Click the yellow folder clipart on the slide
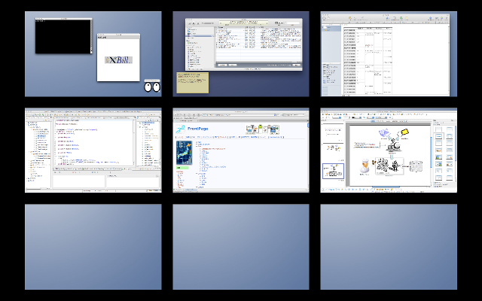Screen dimensions: 482x301 405,132
